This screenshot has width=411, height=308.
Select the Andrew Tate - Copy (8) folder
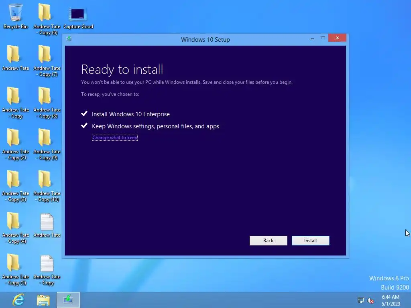pos(47,103)
